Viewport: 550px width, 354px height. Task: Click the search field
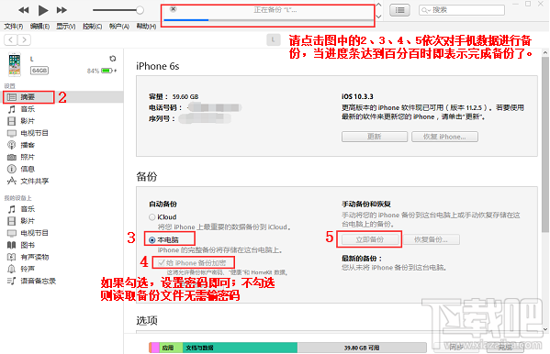pos(462,10)
